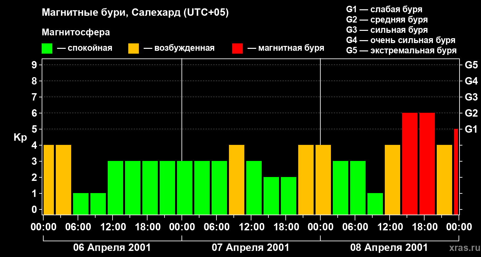The height and width of the screenshot is (257, 481).
Task: Click the 'G3' label on right axis
Action: [x=471, y=97]
